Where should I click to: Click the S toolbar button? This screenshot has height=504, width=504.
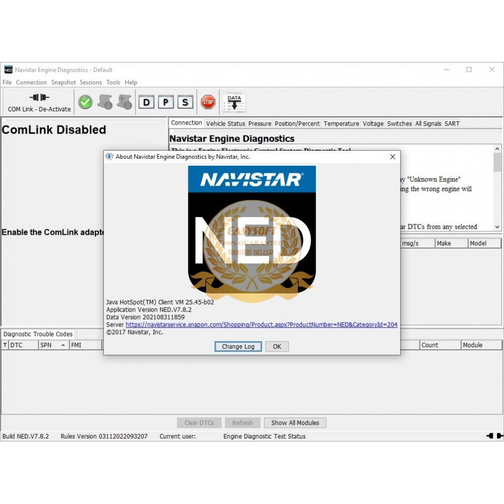pos(185,102)
